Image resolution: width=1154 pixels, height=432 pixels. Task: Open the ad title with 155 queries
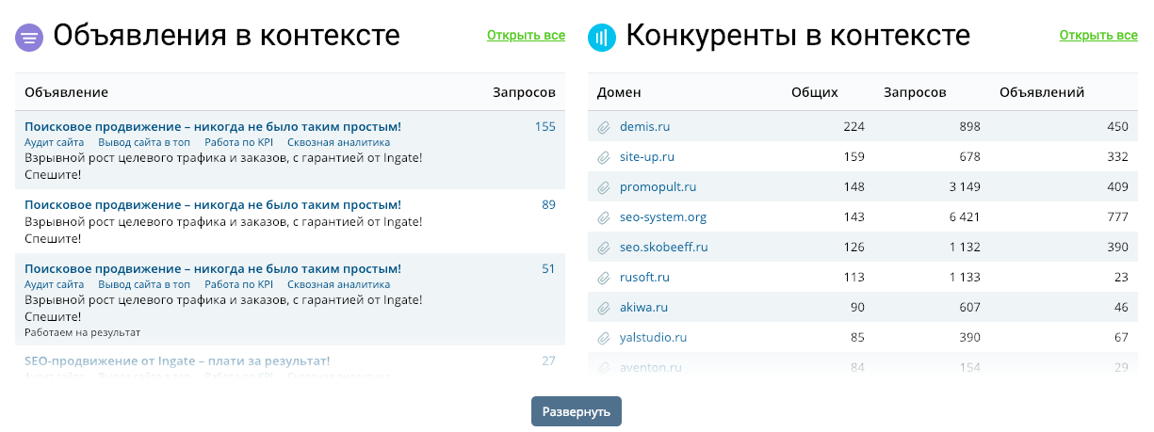[x=213, y=127]
